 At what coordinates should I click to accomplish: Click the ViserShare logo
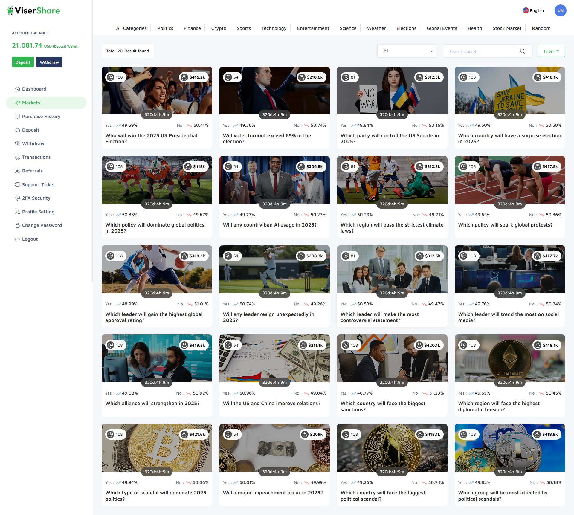coord(33,11)
